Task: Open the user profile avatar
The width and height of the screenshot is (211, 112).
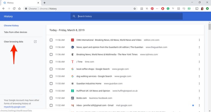Action: tap(202, 9)
